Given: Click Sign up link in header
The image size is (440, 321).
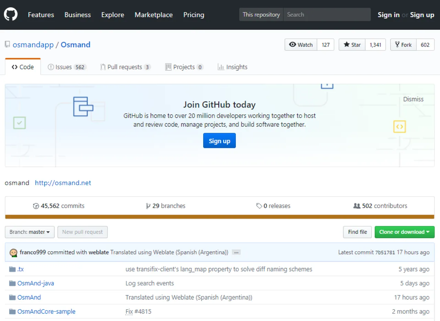Looking at the screenshot, I should pyautogui.click(x=422, y=15).
